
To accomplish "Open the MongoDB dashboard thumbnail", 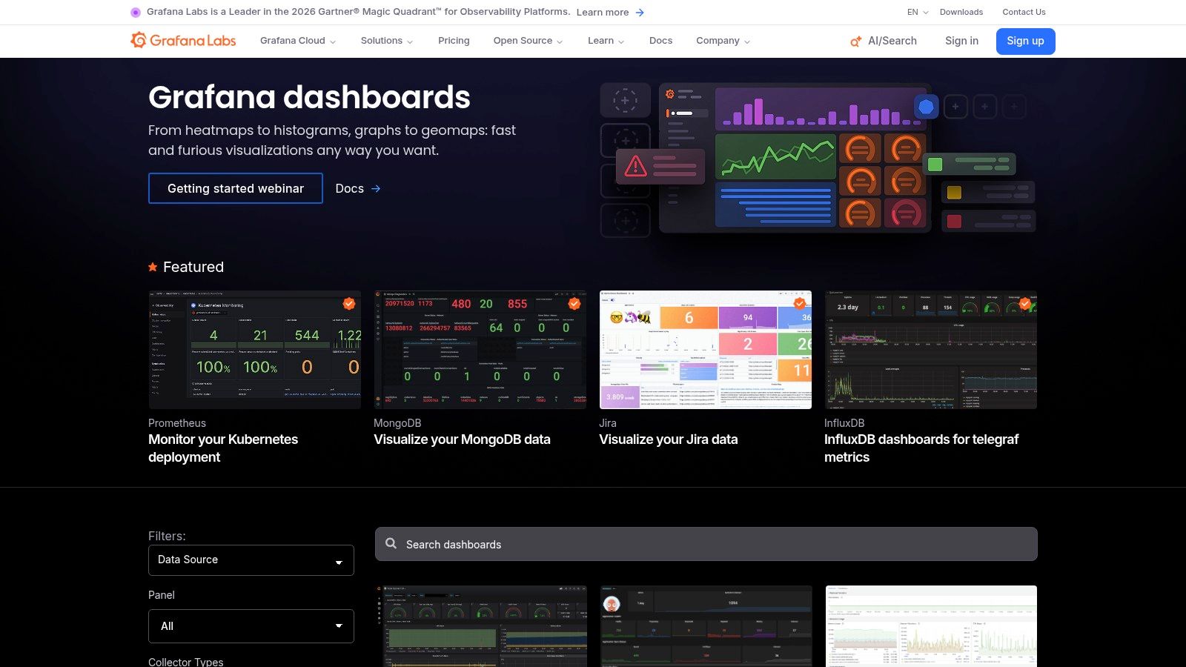I will coord(480,350).
